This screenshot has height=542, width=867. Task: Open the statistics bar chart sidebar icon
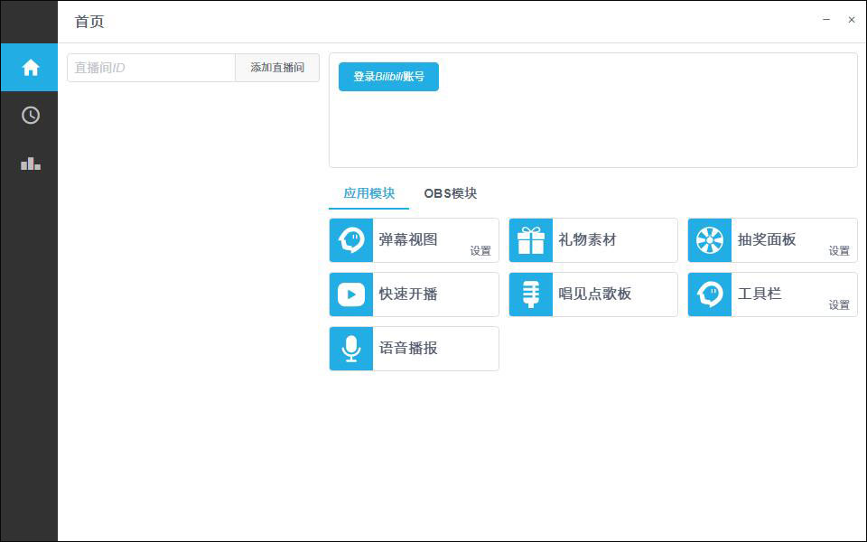click(31, 164)
